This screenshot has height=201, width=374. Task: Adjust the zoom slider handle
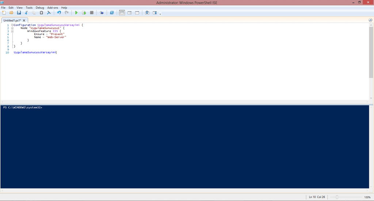[x=337, y=197]
